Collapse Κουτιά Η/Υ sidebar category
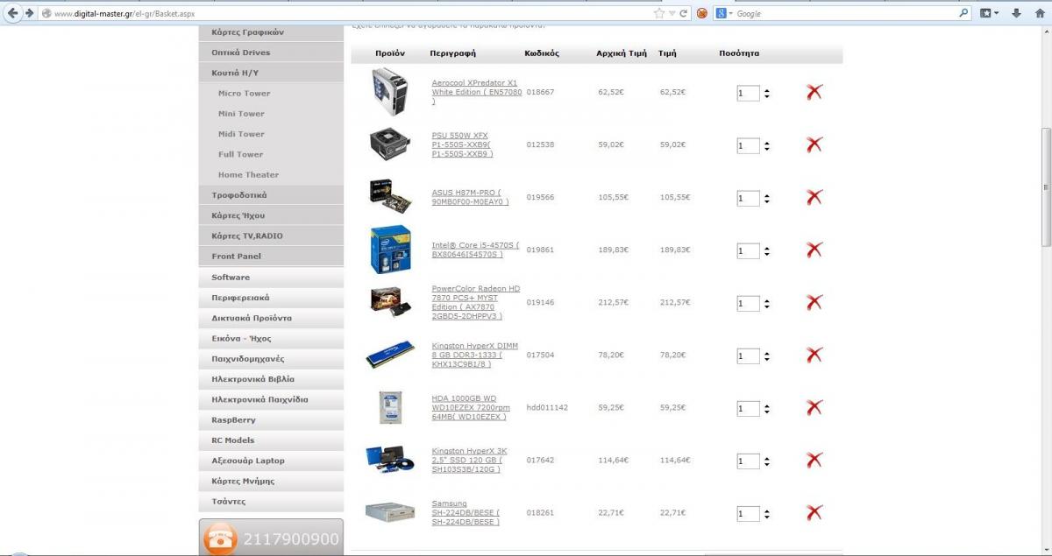The image size is (1052, 556). [272, 73]
